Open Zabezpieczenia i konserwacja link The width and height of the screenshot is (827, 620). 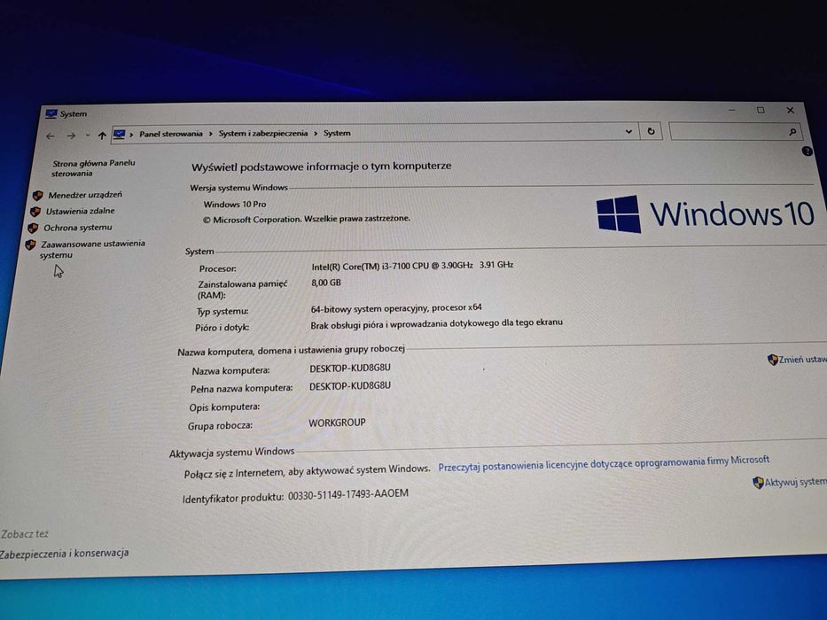click(64, 553)
